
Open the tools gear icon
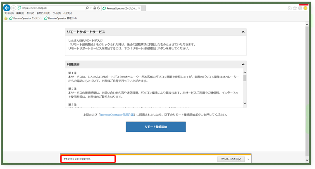[300, 8]
